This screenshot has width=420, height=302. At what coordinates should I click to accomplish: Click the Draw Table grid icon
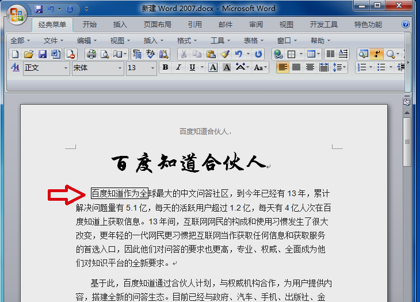292,54
